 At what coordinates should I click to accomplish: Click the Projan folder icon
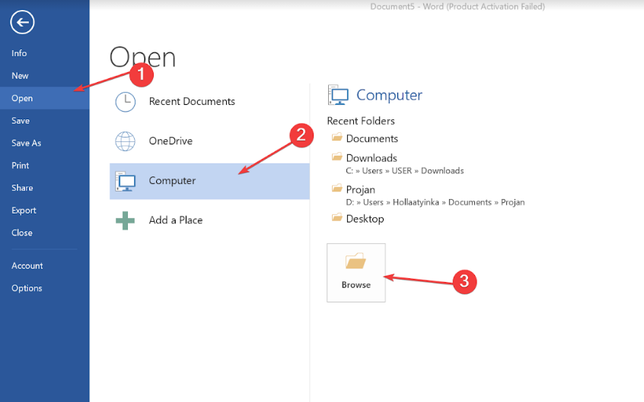tap(336, 188)
